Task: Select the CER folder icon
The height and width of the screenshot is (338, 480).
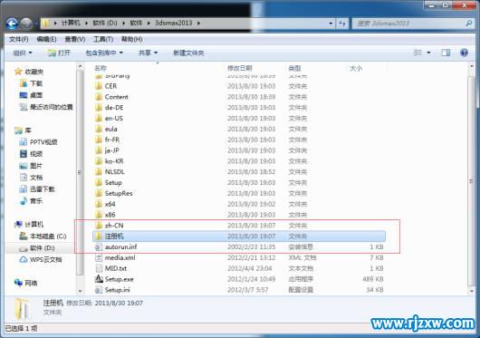Action: click(x=99, y=86)
